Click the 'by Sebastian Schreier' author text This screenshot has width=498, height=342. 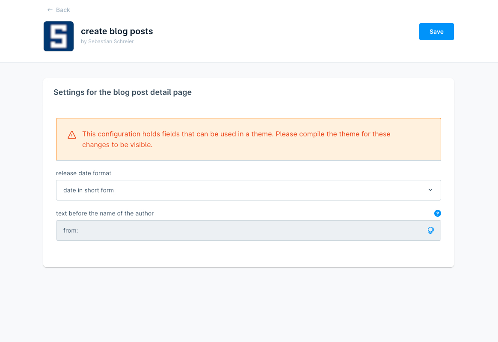[107, 41]
